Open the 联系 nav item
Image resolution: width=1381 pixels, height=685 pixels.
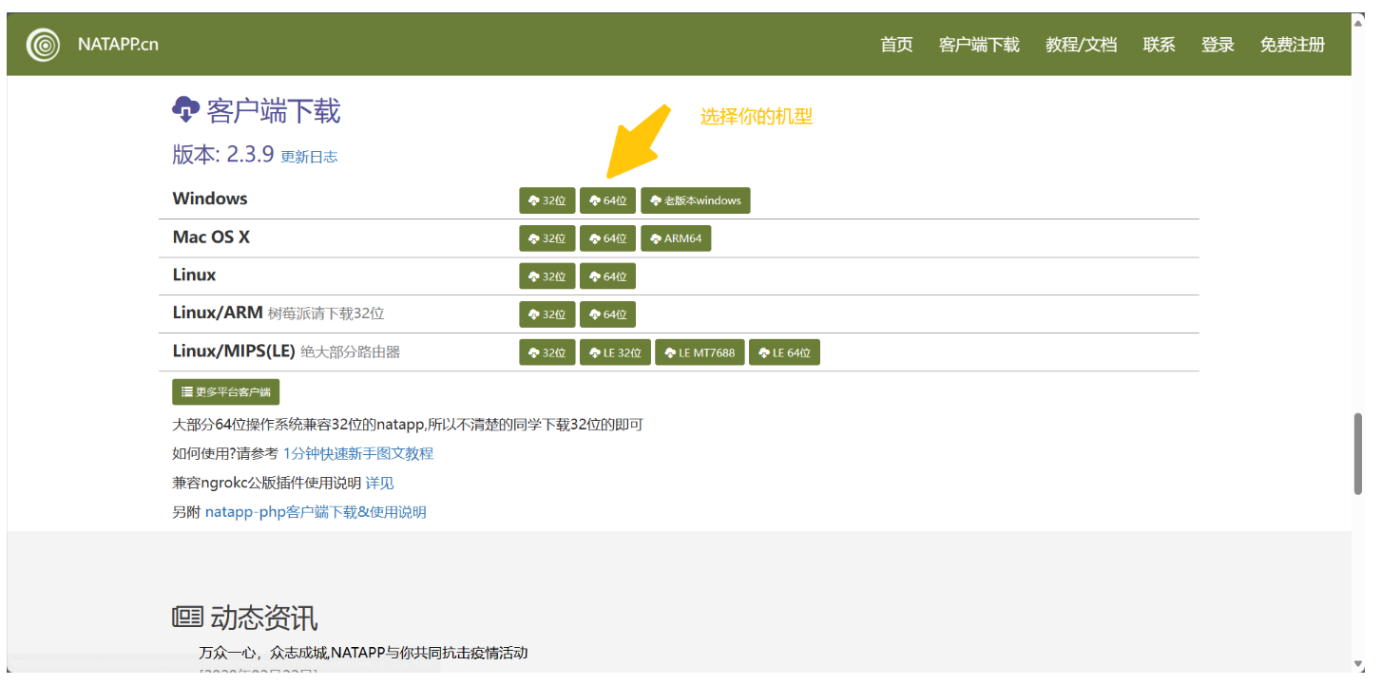point(1159,45)
